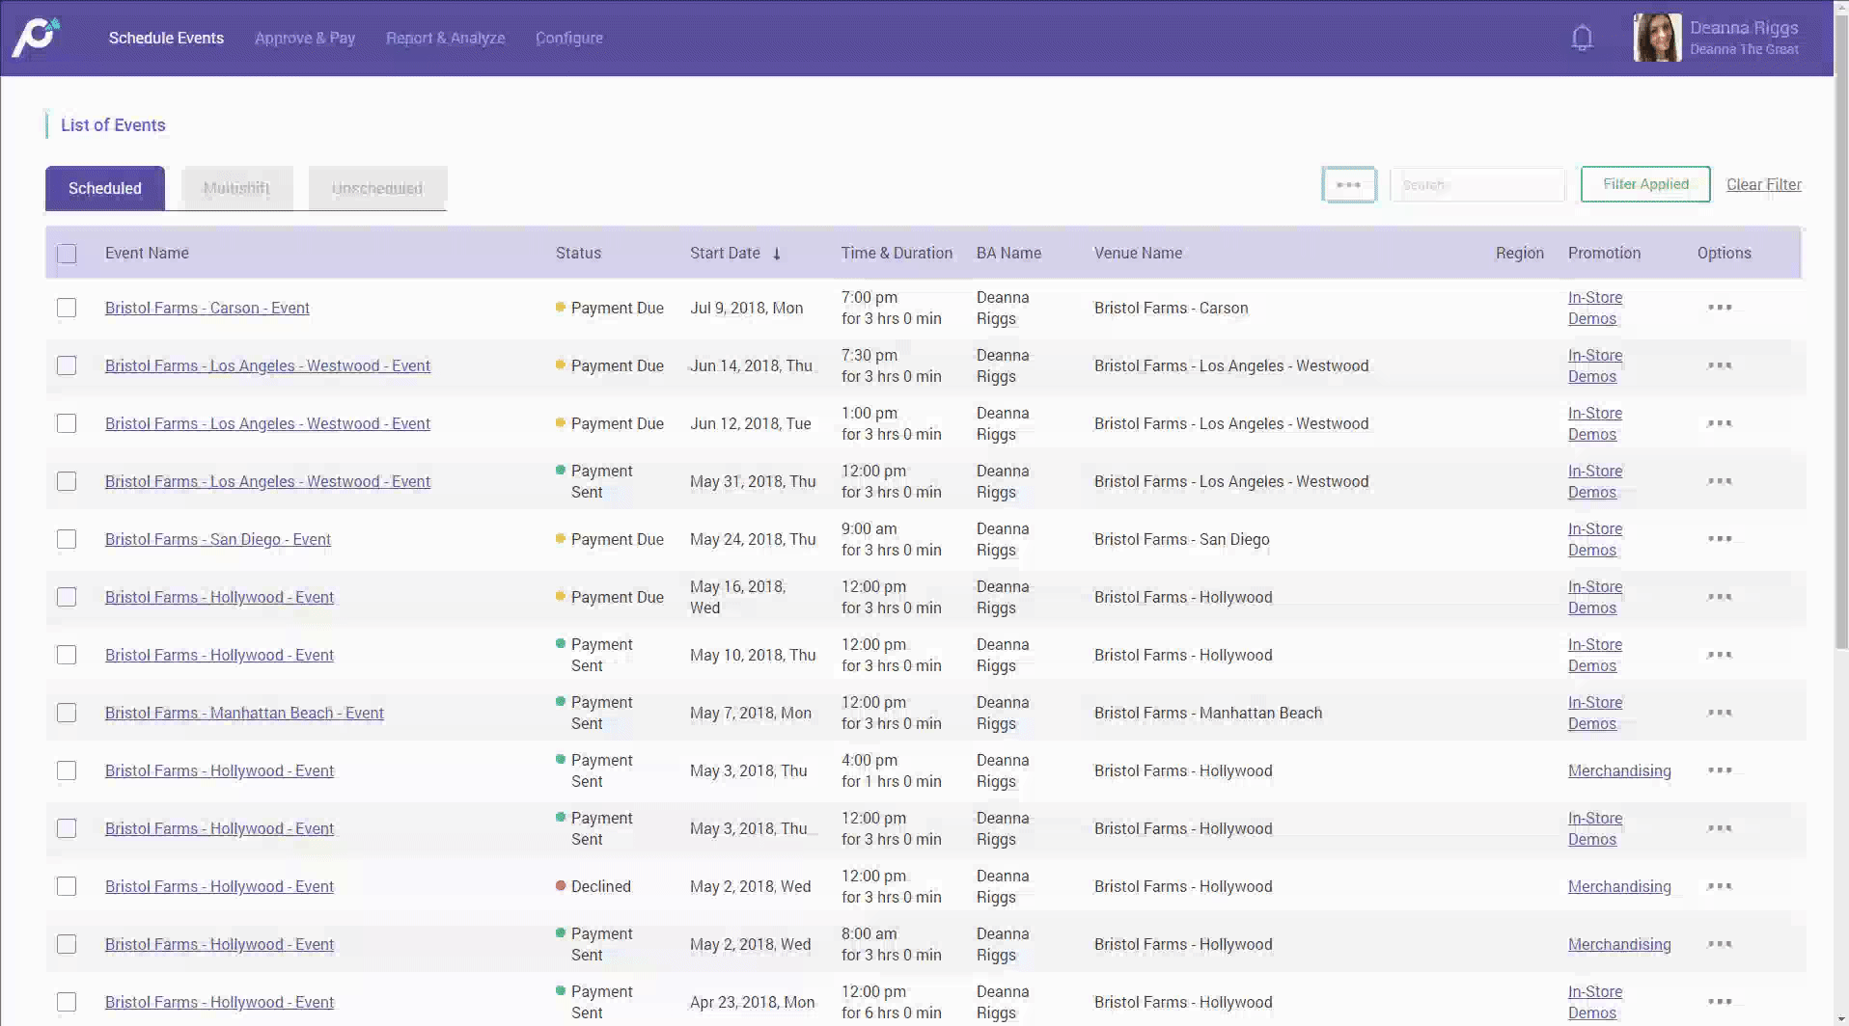
Task: Click the Promotion column header
Action: (x=1604, y=253)
